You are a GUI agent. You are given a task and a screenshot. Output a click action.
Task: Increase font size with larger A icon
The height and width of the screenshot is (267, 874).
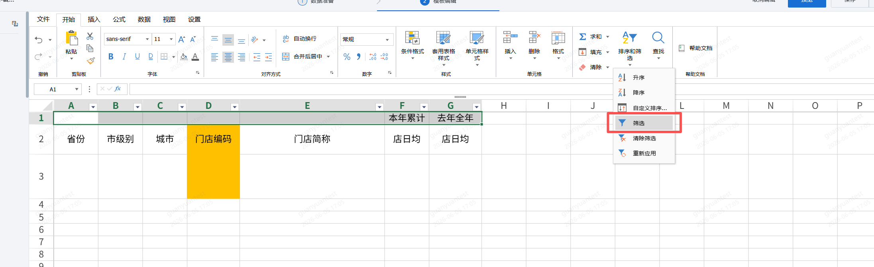(181, 39)
